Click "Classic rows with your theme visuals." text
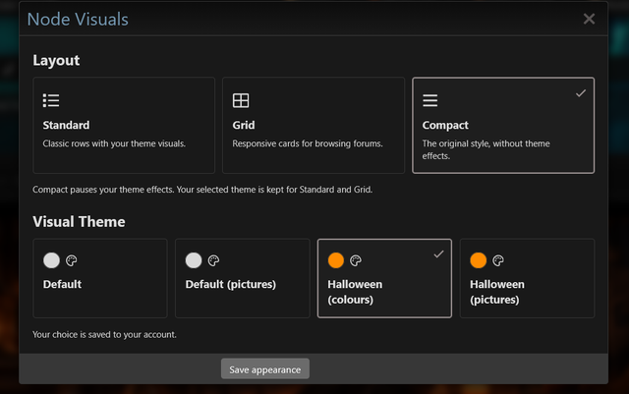The image size is (629, 394). click(x=114, y=143)
